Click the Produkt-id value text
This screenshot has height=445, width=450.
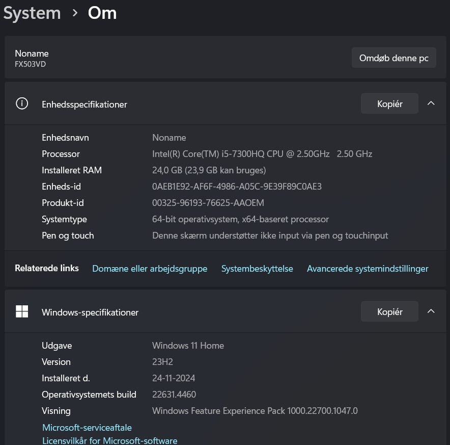(208, 203)
